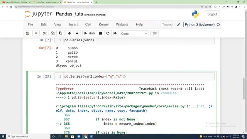This screenshot has height=139, width=247.
Task: Click the pencil edit icon near Trusted
Action: [x=178, y=25]
